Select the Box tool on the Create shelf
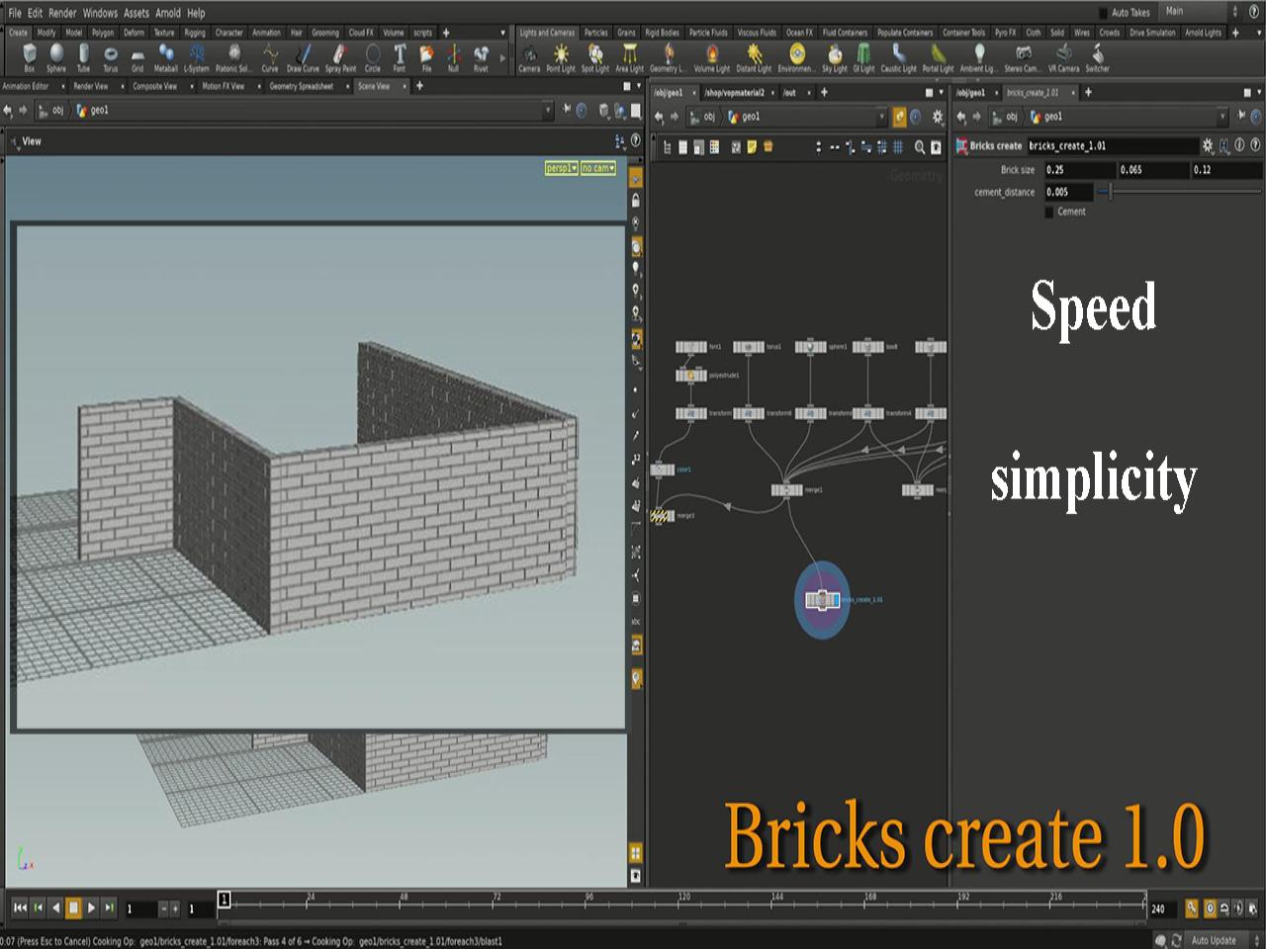Viewport: 1266px width, 949px height. pos(29,56)
